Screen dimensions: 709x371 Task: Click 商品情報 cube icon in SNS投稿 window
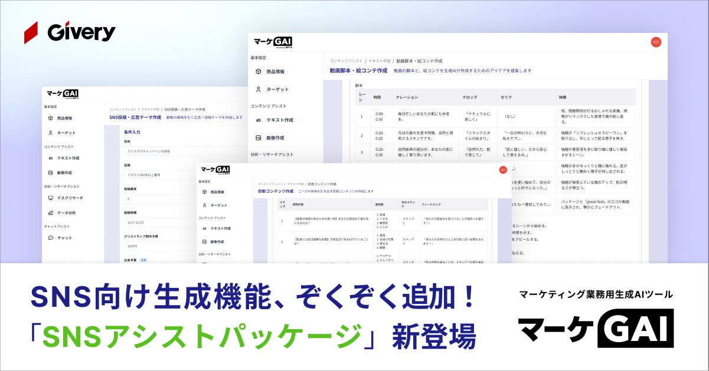[51, 118]
